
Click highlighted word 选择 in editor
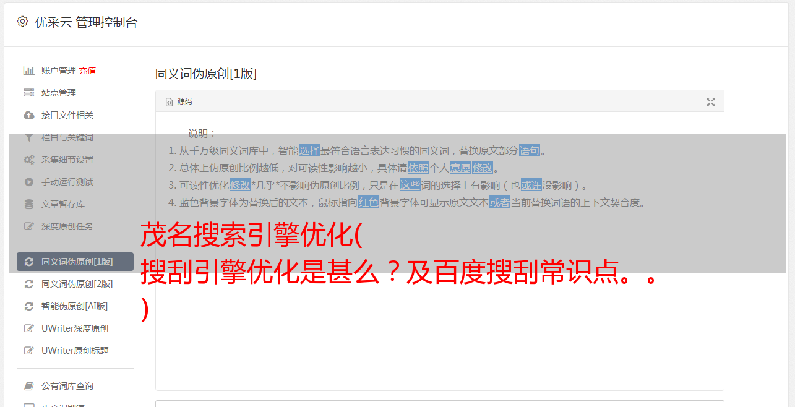coord(309,150)
